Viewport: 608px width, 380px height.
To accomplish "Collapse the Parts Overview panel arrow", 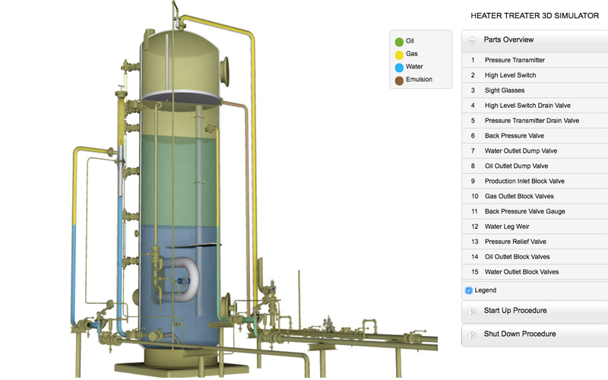I will (472, 40).
